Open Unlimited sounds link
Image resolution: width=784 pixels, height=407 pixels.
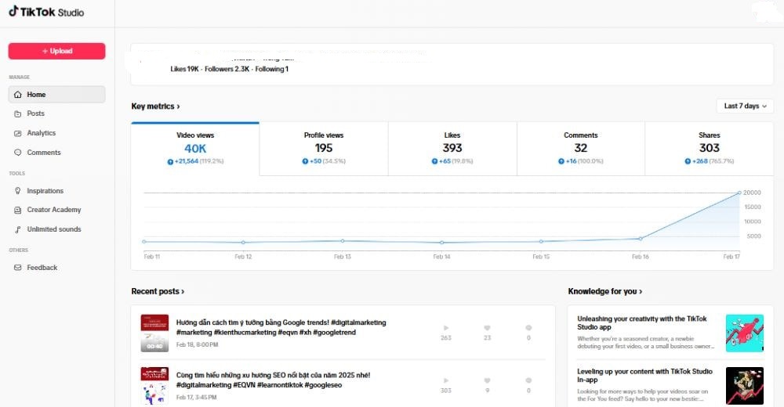pos(54,229)
